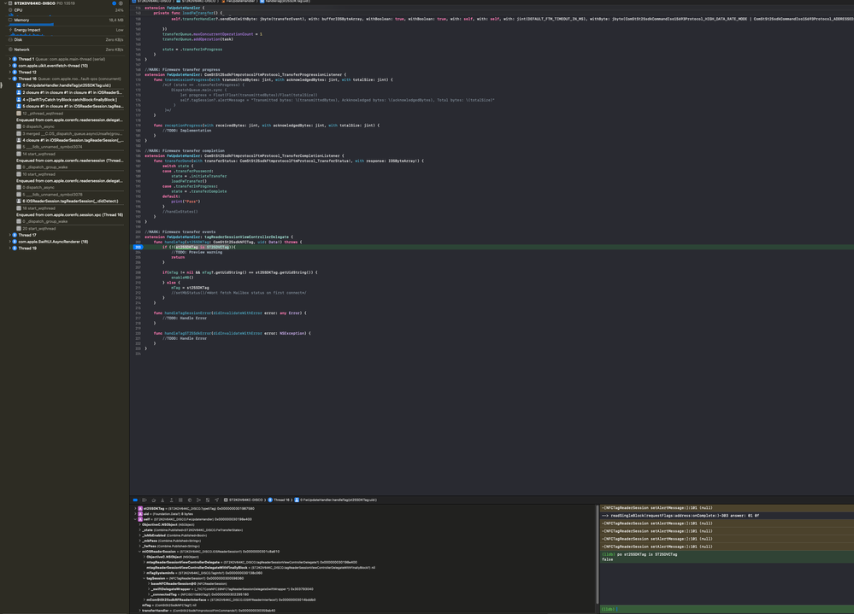Select the Step Over icon in debug bar
The height and width of the screenshot is (614, 854).
pyautogui.click(x=153, y=501)
